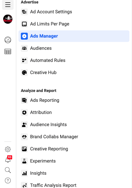The height and width of the screenshot is (188, 132).
Task: Collapse the hamburger menu button
Action: (x=8, y=5)
